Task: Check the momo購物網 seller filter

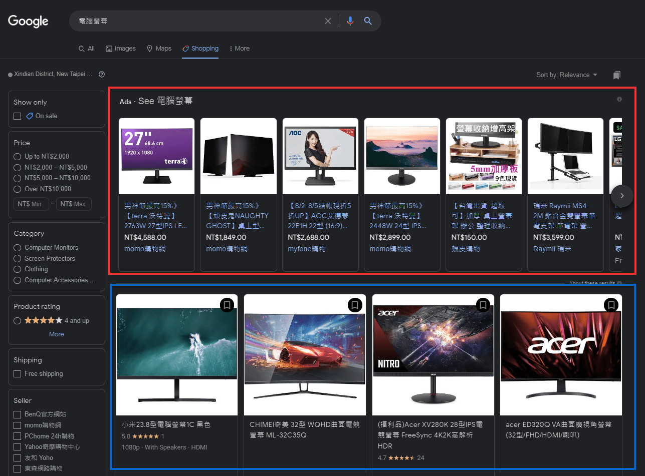Action: click(17, 425)
